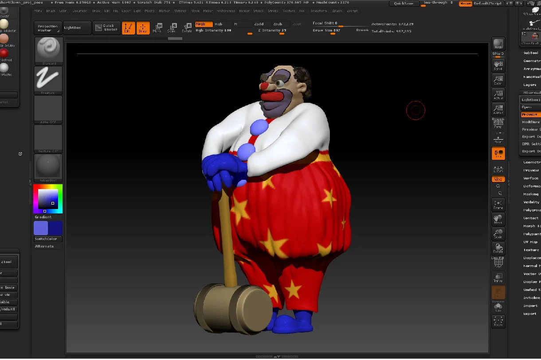
Task: Expand the UV Map palette section
Action: pos(530,242)
